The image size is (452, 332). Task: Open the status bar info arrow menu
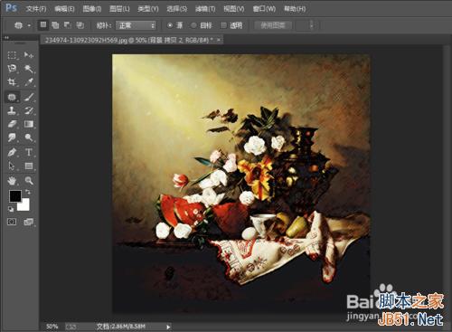tap(168, 327)
